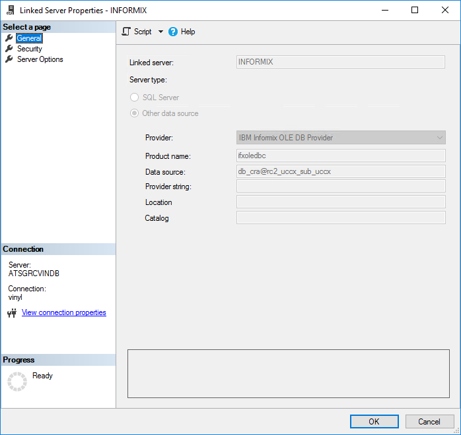This screenshot has width=461, height=435.
Task: Click the blue Help question mark icon
Action: click(174, 32)
